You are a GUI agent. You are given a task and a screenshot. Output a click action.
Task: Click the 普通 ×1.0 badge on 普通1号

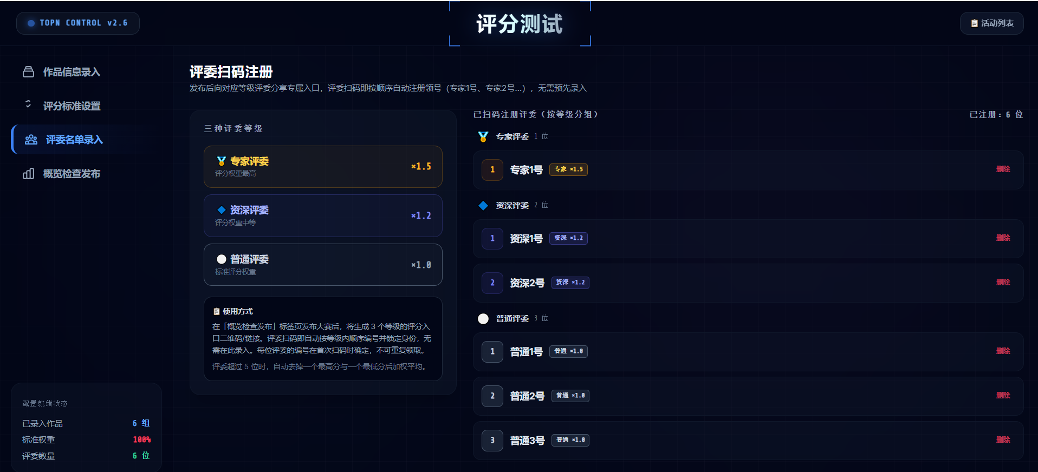click(x=568, y=351)
